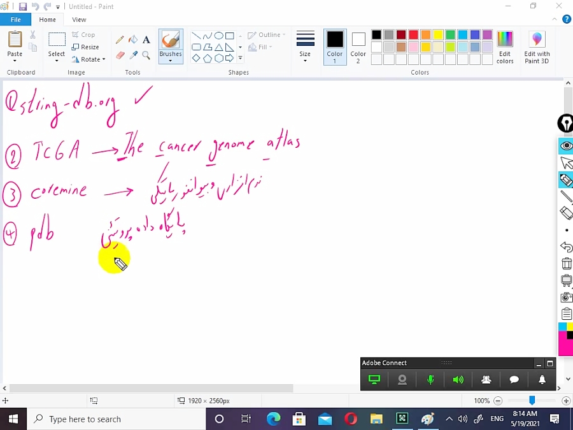Click the trash can icon in side toolbar
Screen dimensions: 573x430
566,264
